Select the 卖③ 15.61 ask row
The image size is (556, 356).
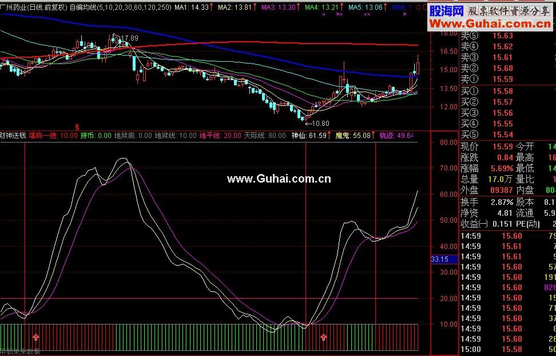coord(508,57)
